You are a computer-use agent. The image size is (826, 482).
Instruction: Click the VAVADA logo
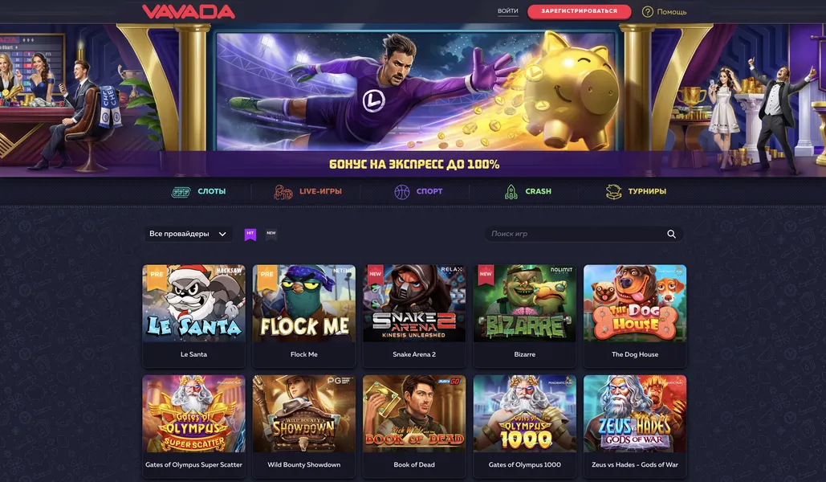pyautogui.click(x=189, y=11)
